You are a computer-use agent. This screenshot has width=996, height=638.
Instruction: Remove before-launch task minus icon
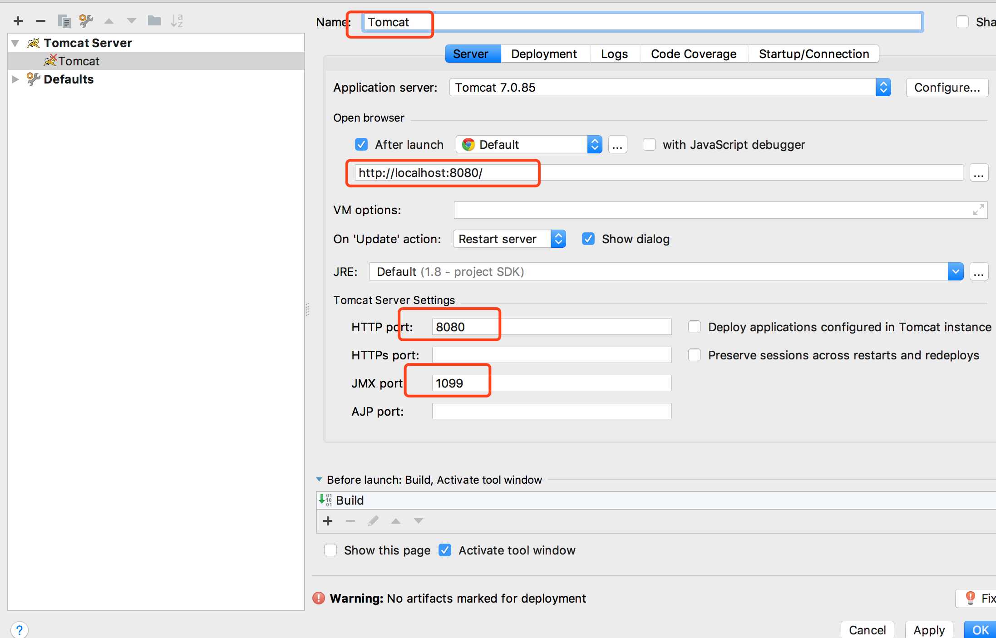click(x=350, y=521)
